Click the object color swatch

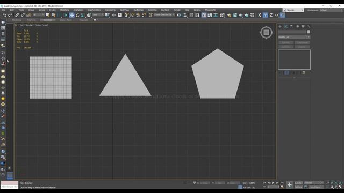point(309,32)
